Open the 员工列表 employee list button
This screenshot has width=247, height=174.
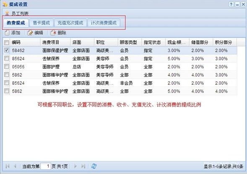click(17, 13)
